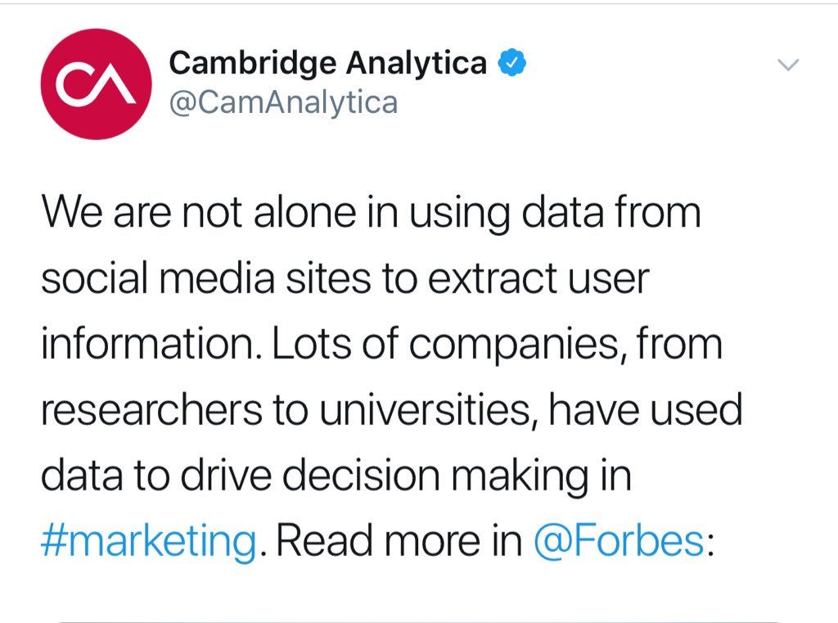Open the Cambridge Analytica display name

tap(327, 63)
